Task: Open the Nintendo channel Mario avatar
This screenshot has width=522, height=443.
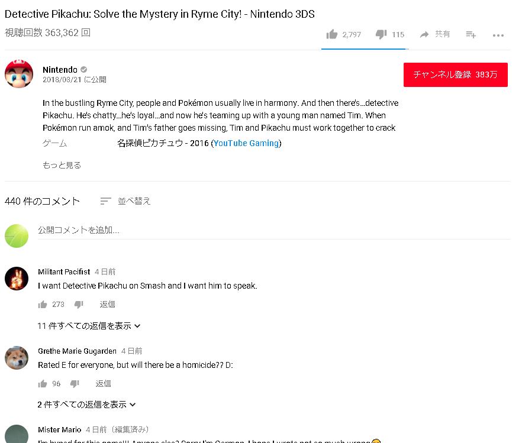Action: pos(19,74)
